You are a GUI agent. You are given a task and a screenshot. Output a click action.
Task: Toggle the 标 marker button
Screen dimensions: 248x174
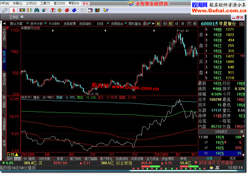[159, 24]
